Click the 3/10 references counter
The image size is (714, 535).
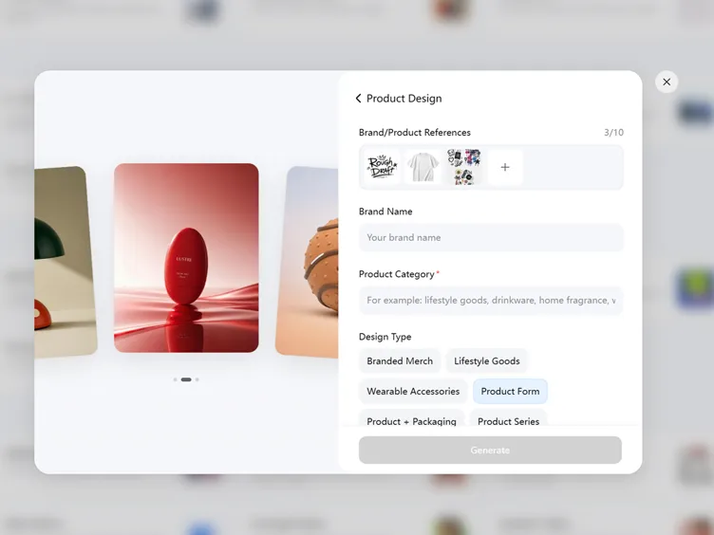pyautogui.click(x=613, y=133)
